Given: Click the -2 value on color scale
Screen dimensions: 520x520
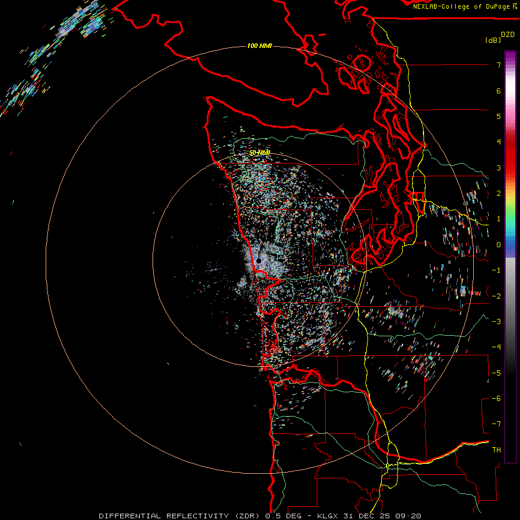Looking at the screenshot, I should tap(496, 296).
